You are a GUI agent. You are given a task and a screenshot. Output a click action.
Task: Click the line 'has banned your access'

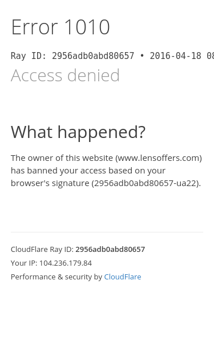[x=88, y=171]
